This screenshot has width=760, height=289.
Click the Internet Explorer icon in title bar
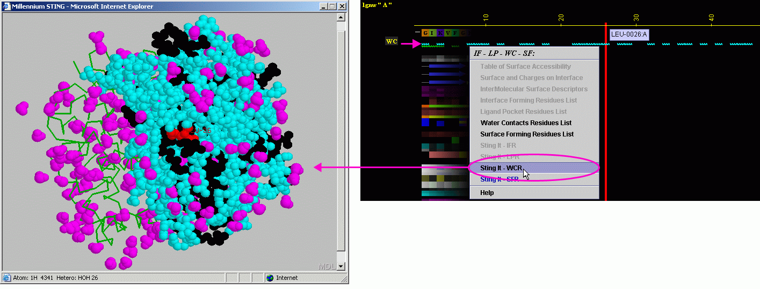pos(7,6)
